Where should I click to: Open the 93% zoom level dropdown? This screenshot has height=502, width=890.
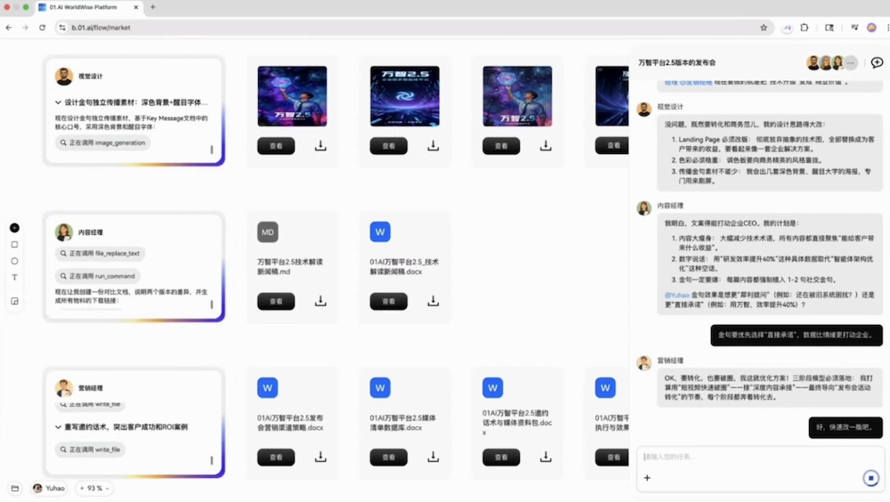[93, 488]
